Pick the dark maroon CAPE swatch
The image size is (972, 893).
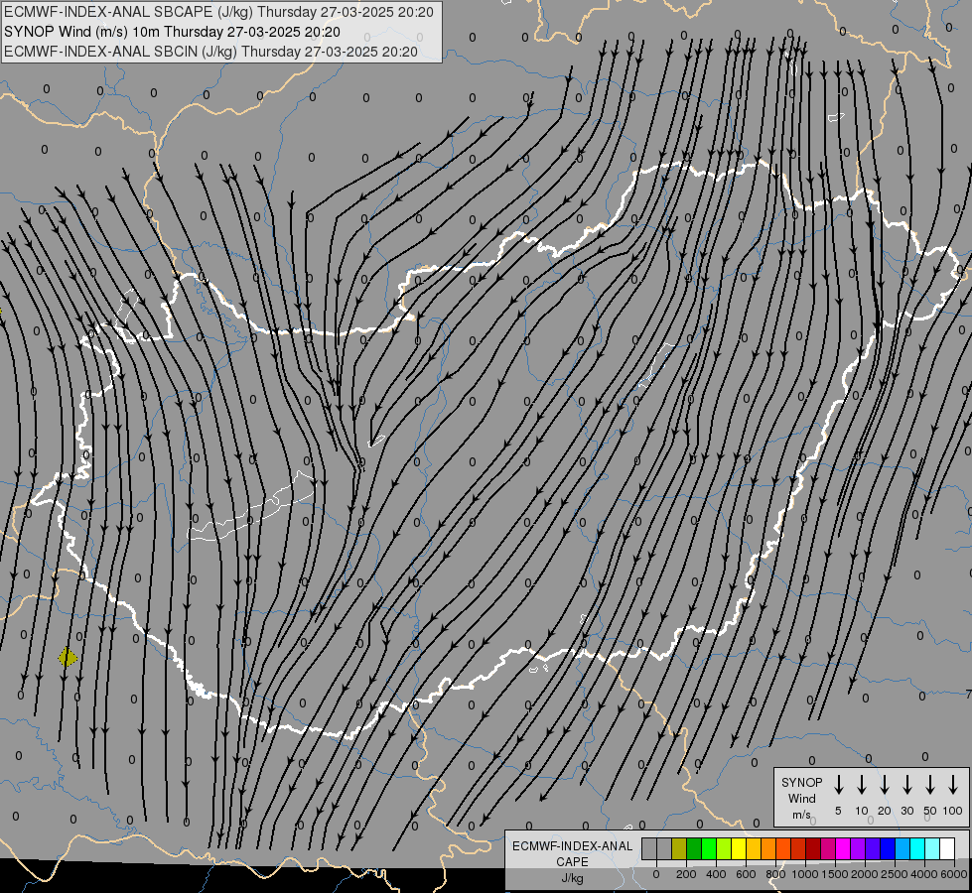pyautogui.click(x=814, y=848)
